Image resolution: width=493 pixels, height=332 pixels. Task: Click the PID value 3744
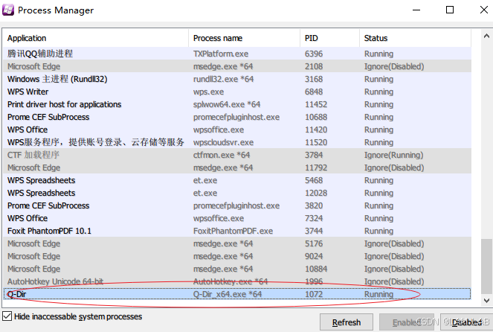(314, 231)
